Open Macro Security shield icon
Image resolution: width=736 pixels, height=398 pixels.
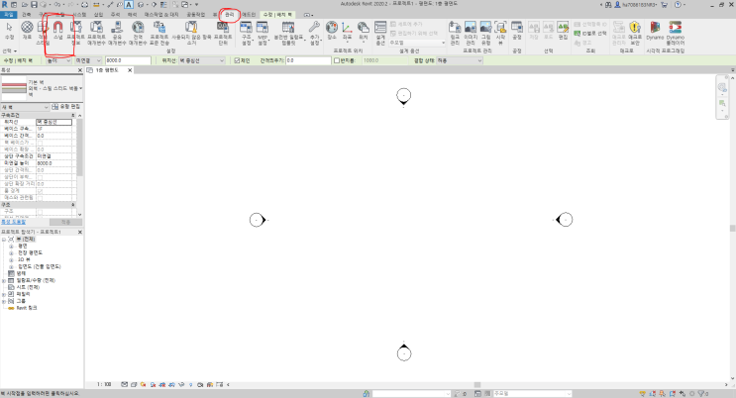[x=635, y=32]
